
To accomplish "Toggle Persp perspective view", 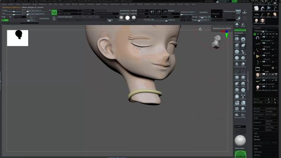I will (238, 12).
